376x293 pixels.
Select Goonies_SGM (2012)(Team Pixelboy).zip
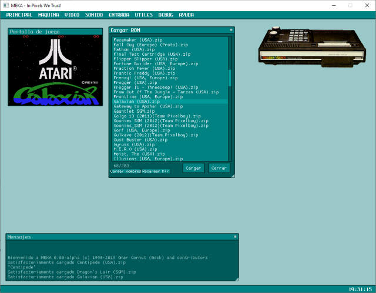170,126
